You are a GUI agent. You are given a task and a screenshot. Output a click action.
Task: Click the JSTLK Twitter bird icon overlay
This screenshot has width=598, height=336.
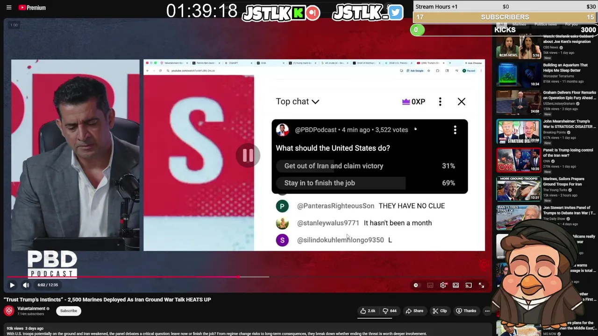[395, 13]
